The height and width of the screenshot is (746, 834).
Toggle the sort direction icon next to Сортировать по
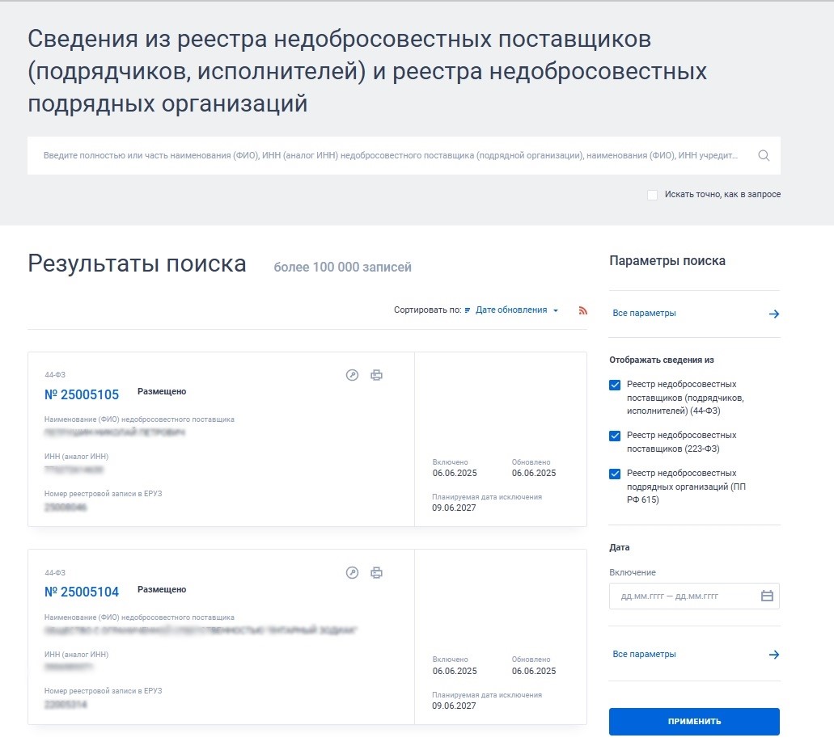[x=468, y=310]
